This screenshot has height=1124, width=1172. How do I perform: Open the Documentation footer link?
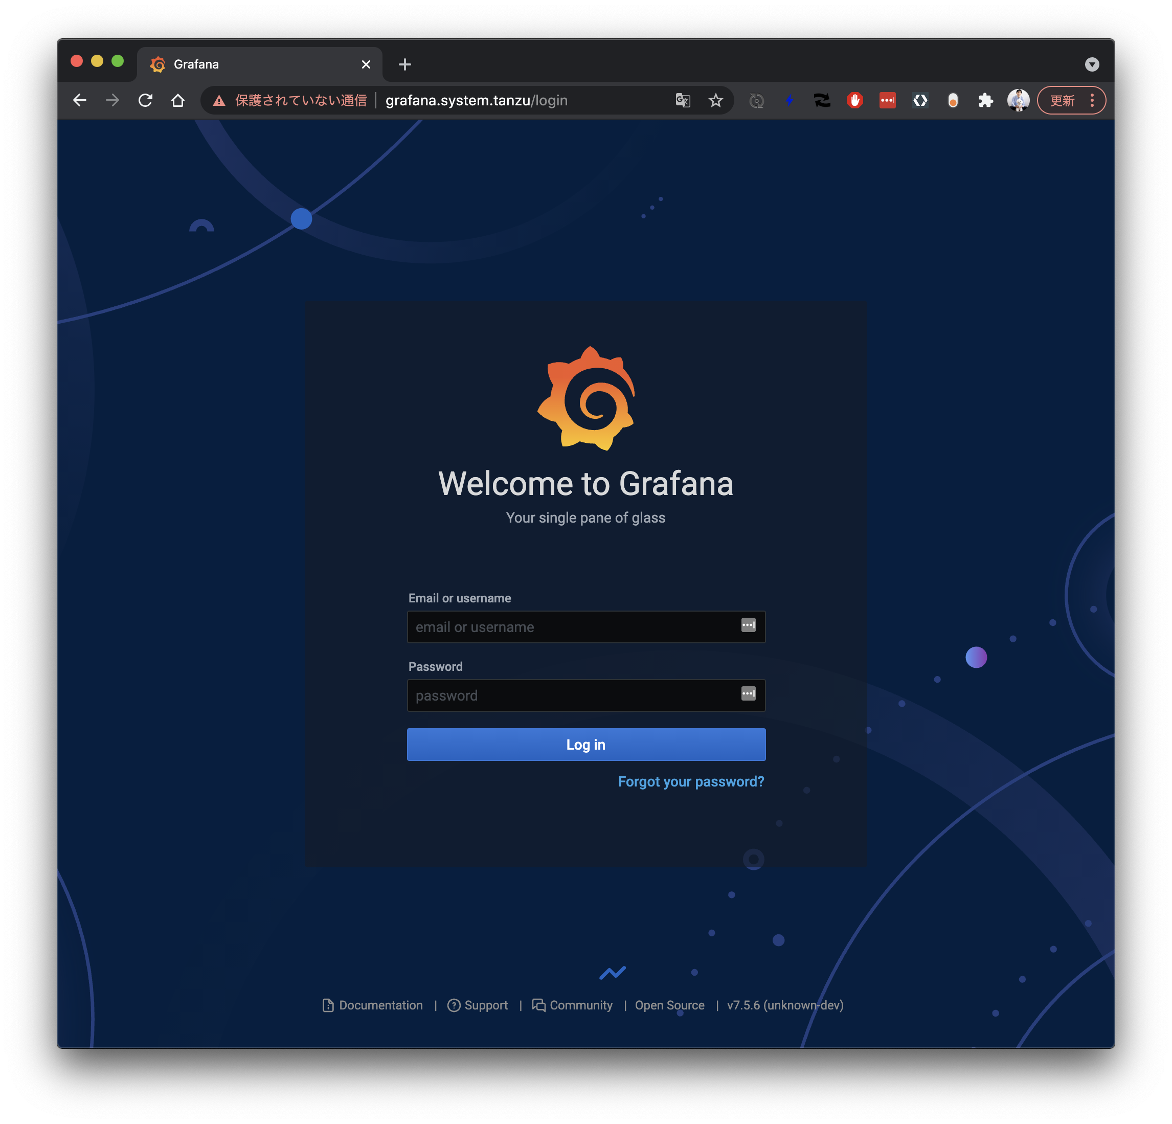[x=380, y=1005]
